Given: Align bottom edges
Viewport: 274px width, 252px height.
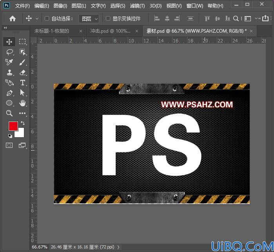Looking at the screenshot, I should pyautogui.click(x=227, y=18).
